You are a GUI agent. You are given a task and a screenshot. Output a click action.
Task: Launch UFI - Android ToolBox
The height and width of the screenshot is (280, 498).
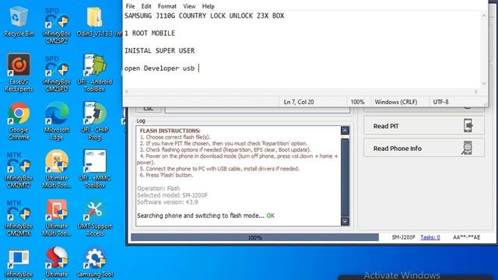coord(94,72)
